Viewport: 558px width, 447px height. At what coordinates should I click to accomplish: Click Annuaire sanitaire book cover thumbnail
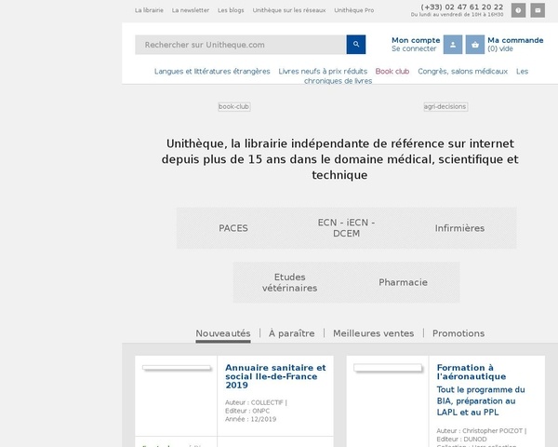(177, 368)
